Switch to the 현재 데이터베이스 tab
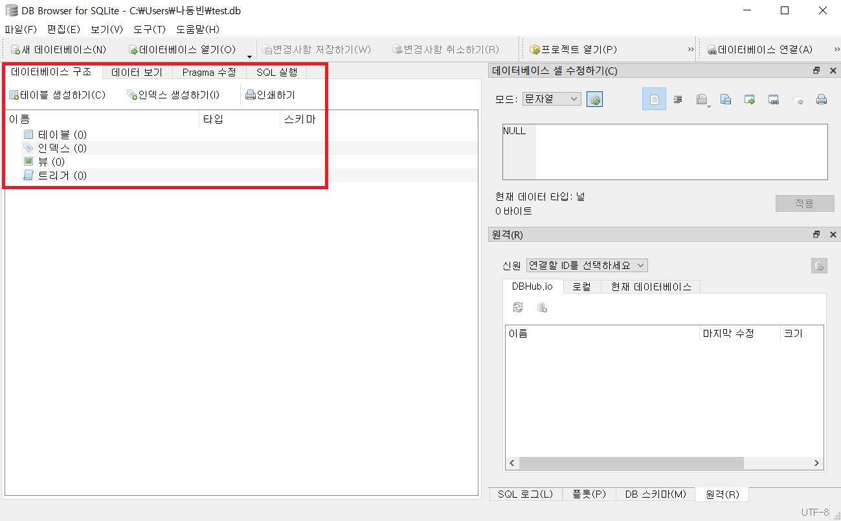This screenshot has height=521, width=841. (x=651, y=286)
